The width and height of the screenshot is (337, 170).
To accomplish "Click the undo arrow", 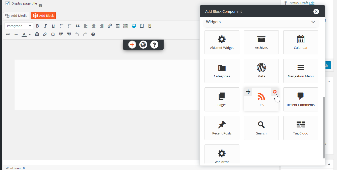I will tap(77, 34).
